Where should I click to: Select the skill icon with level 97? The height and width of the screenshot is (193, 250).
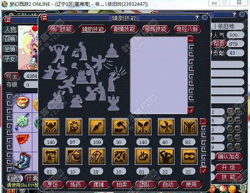coord(74,127)
